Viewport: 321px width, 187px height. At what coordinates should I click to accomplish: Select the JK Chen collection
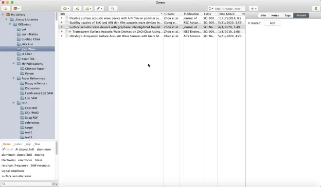[27, 54]
